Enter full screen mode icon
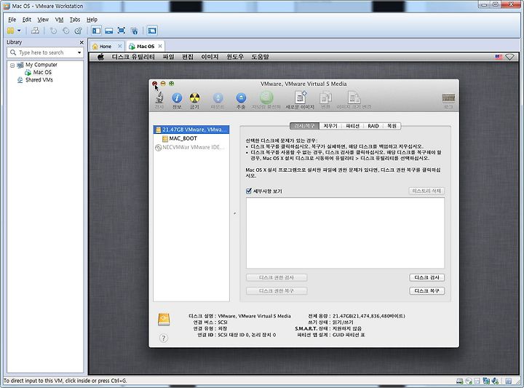The width and height of the screenshot is (524, 388). 122,31
